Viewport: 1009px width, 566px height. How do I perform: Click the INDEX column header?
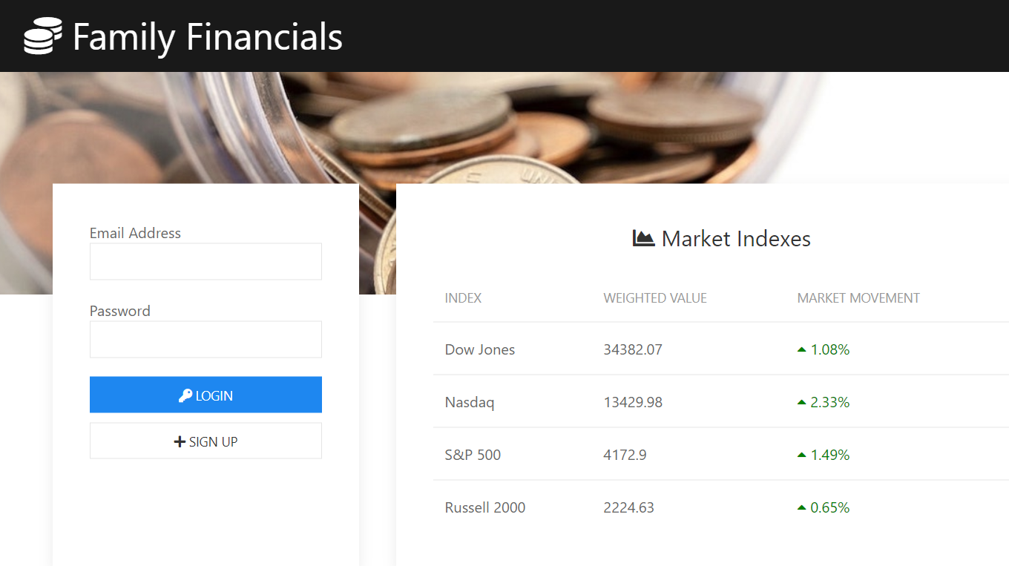point(463,298)
